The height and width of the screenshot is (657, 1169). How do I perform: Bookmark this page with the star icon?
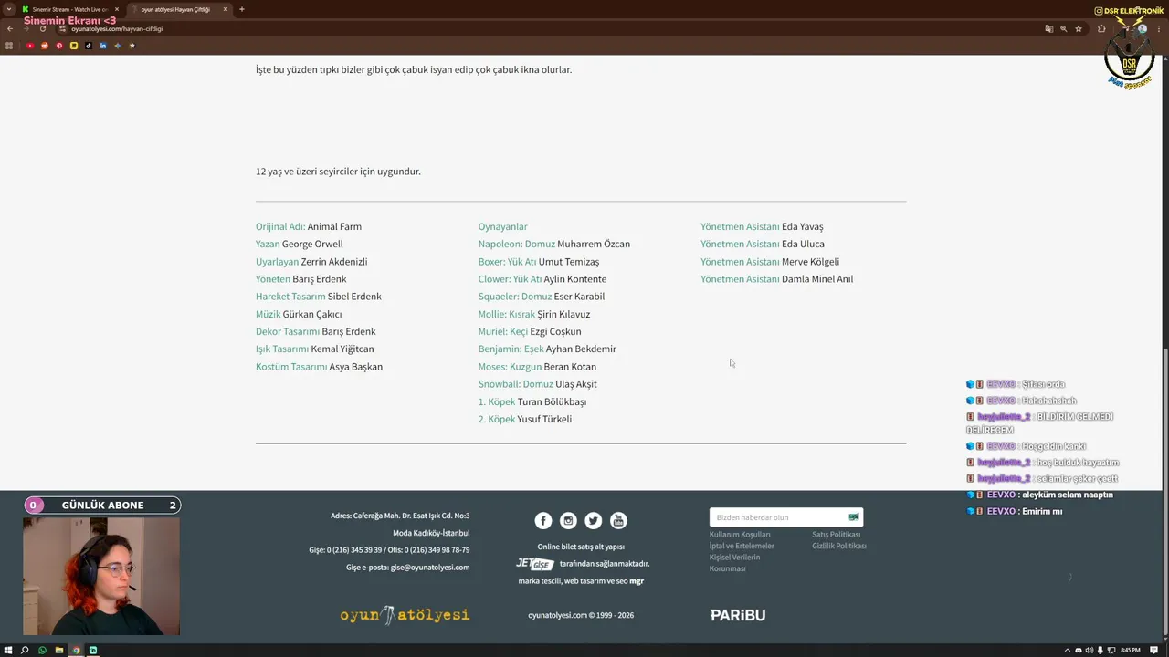1079,28
